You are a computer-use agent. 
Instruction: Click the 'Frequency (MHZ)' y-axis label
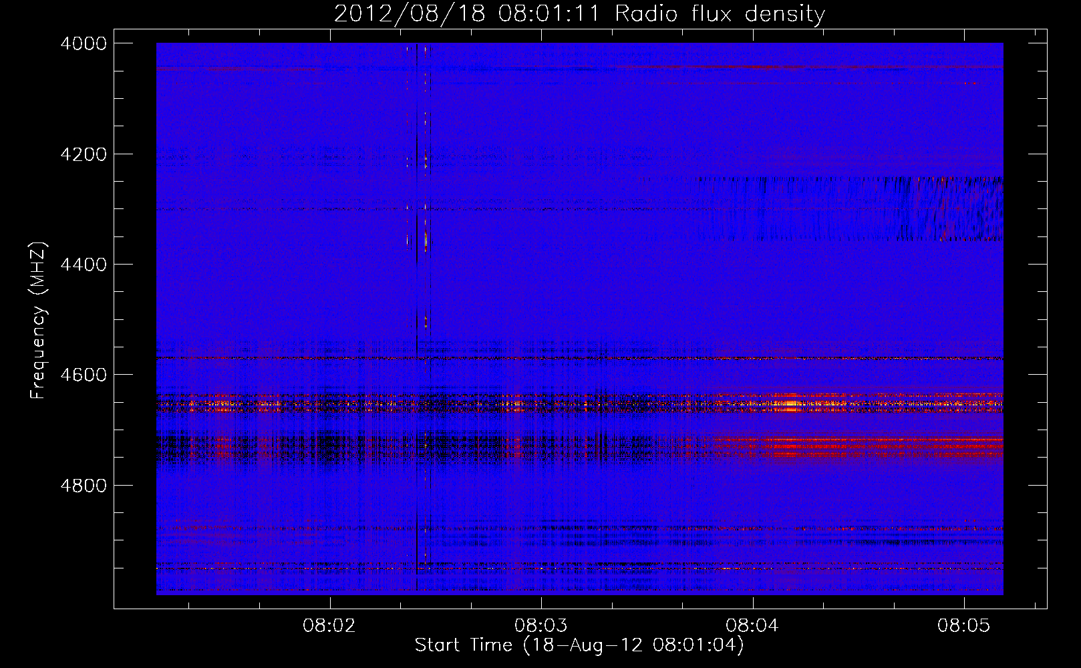(38, 320)
